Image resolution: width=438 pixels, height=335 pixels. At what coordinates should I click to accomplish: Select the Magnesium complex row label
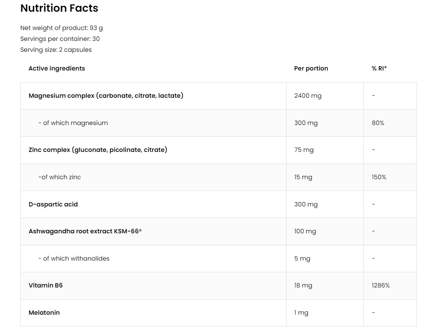tap(106, 95)
